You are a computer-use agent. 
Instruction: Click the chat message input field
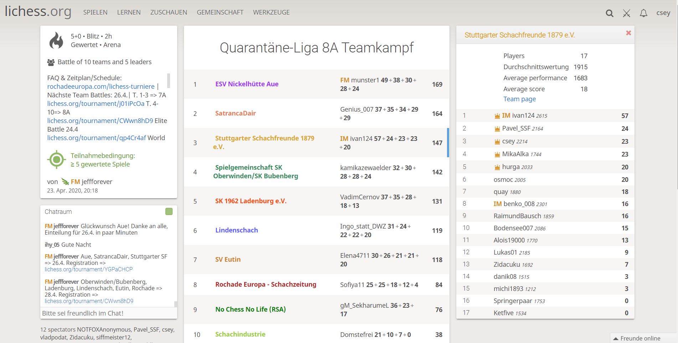coord(109,313)
